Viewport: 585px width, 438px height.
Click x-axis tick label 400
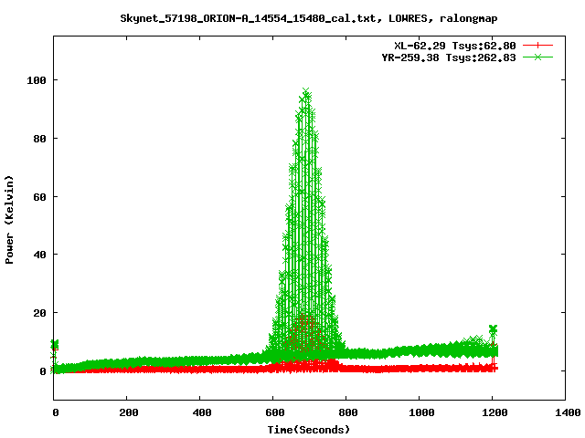pos(202,412)
